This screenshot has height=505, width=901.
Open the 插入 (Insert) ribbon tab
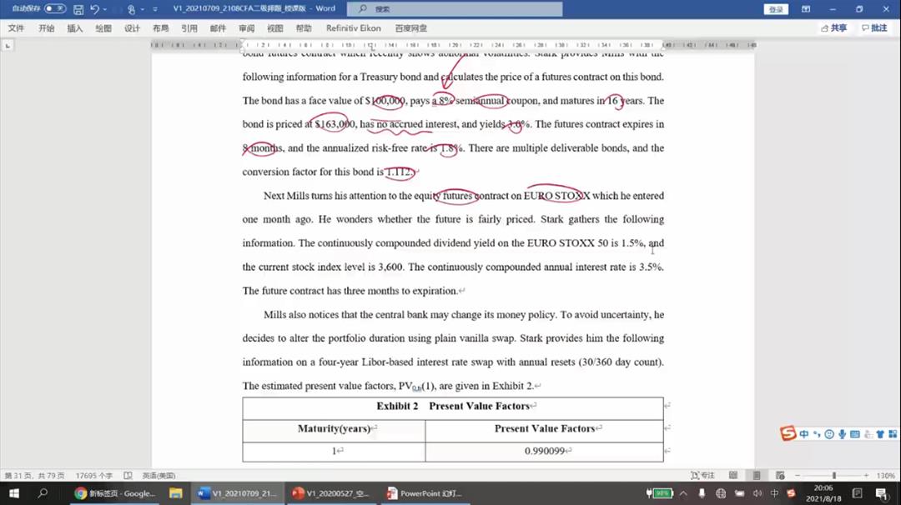pyautogui.click(x=75, y=28)
